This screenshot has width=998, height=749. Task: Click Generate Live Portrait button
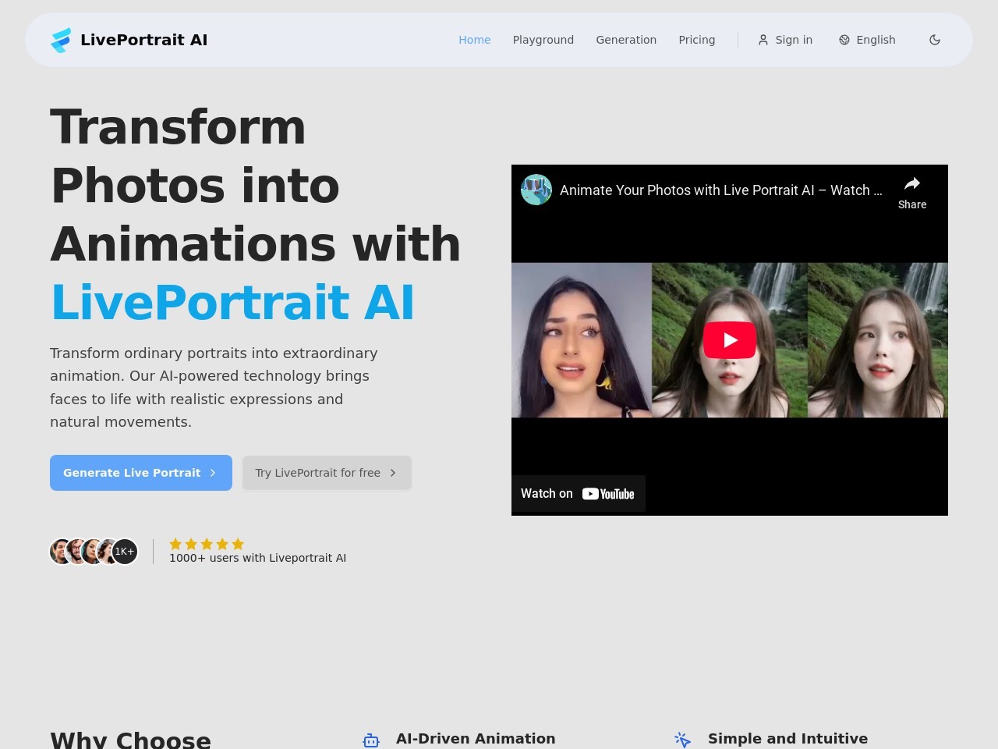click(141, 473)
